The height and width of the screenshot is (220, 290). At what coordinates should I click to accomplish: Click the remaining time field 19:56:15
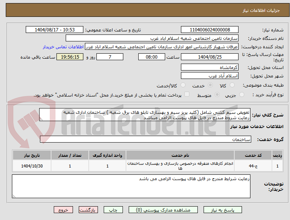coord(70,57)
